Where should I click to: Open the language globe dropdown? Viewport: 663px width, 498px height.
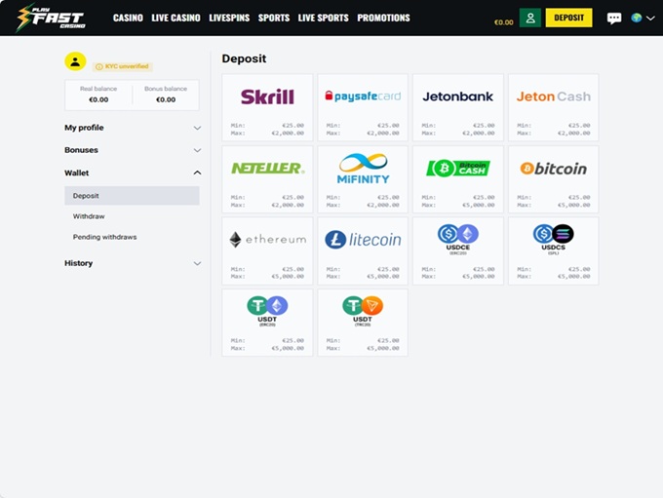[643, 19]
